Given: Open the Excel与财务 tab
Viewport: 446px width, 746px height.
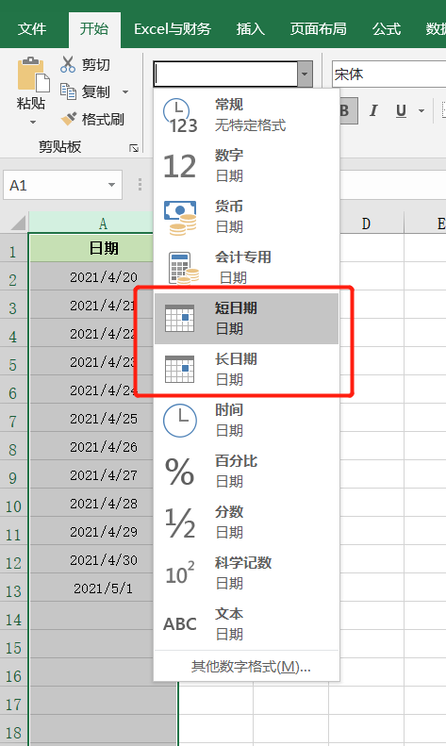Looking at the screenshot, I should [173, 29].
